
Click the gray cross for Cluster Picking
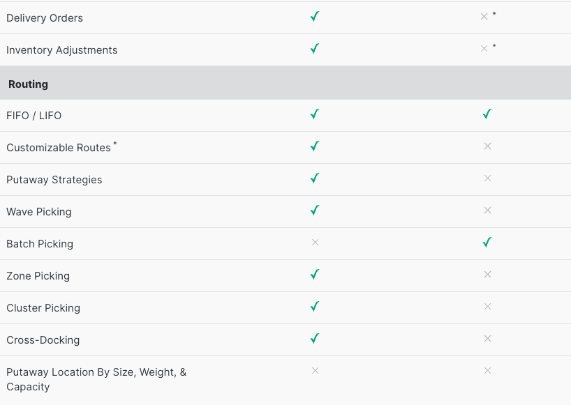click(487, 307)
